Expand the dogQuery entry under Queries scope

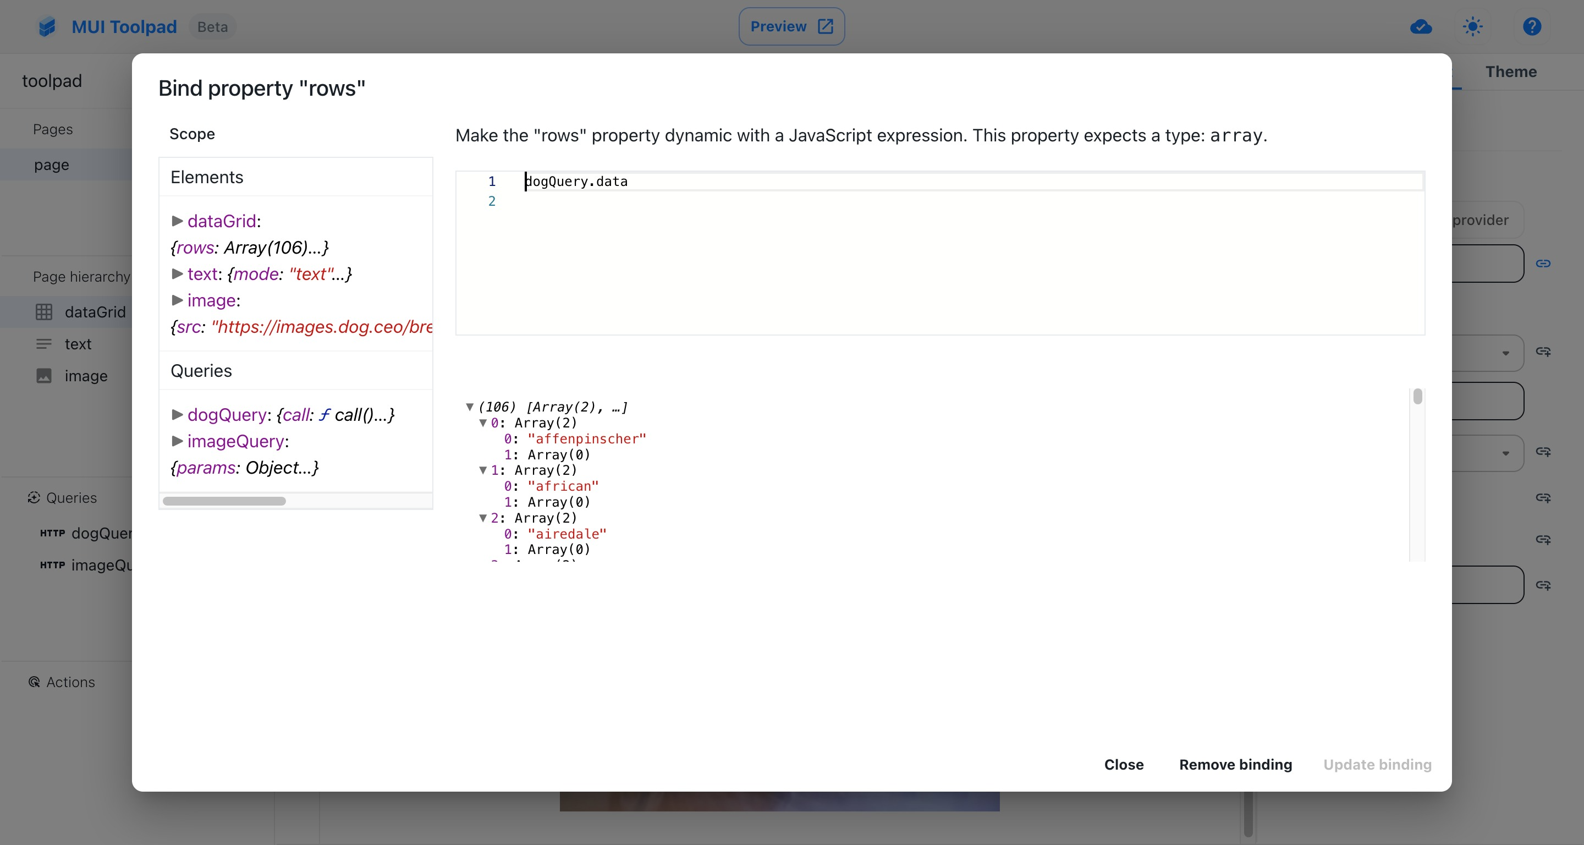pyautogui.click(x=178, y=415)
